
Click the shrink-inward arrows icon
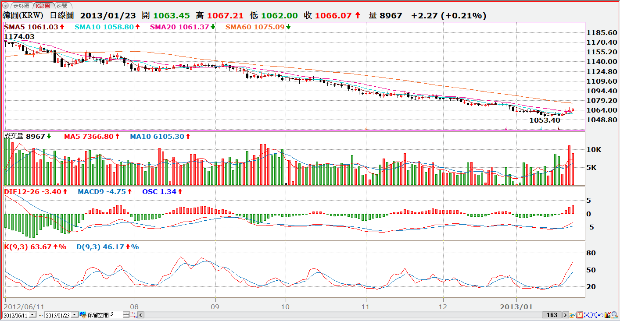587,315
